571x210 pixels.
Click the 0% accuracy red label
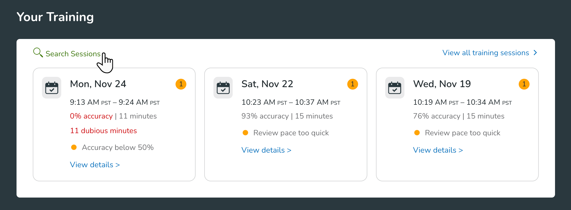click(91, 116)
